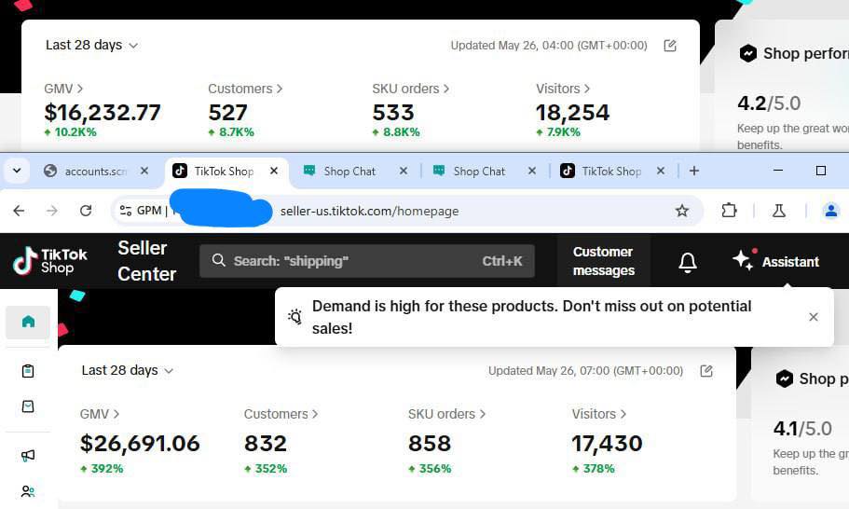Open the browser profile avatar

[831, 211]
